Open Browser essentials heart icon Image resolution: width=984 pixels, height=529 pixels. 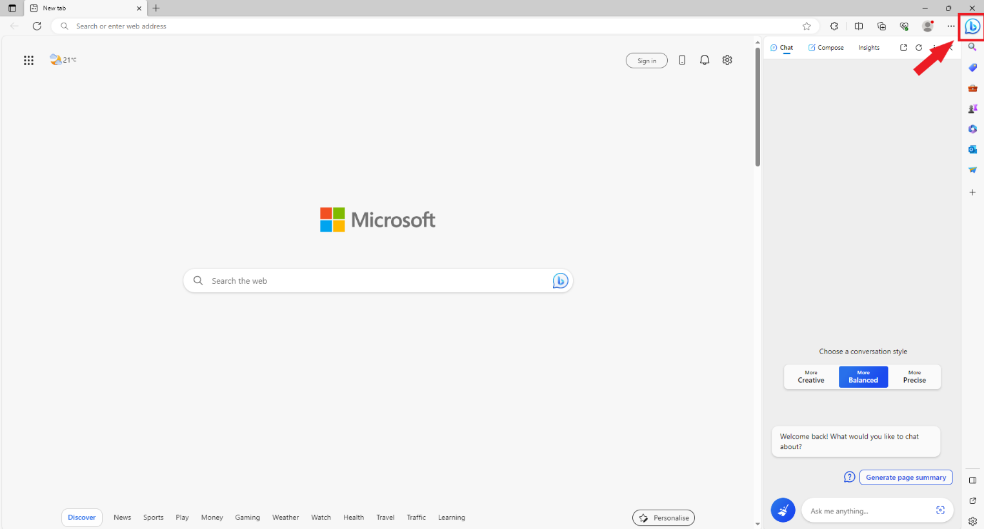[x=904, y=26]
